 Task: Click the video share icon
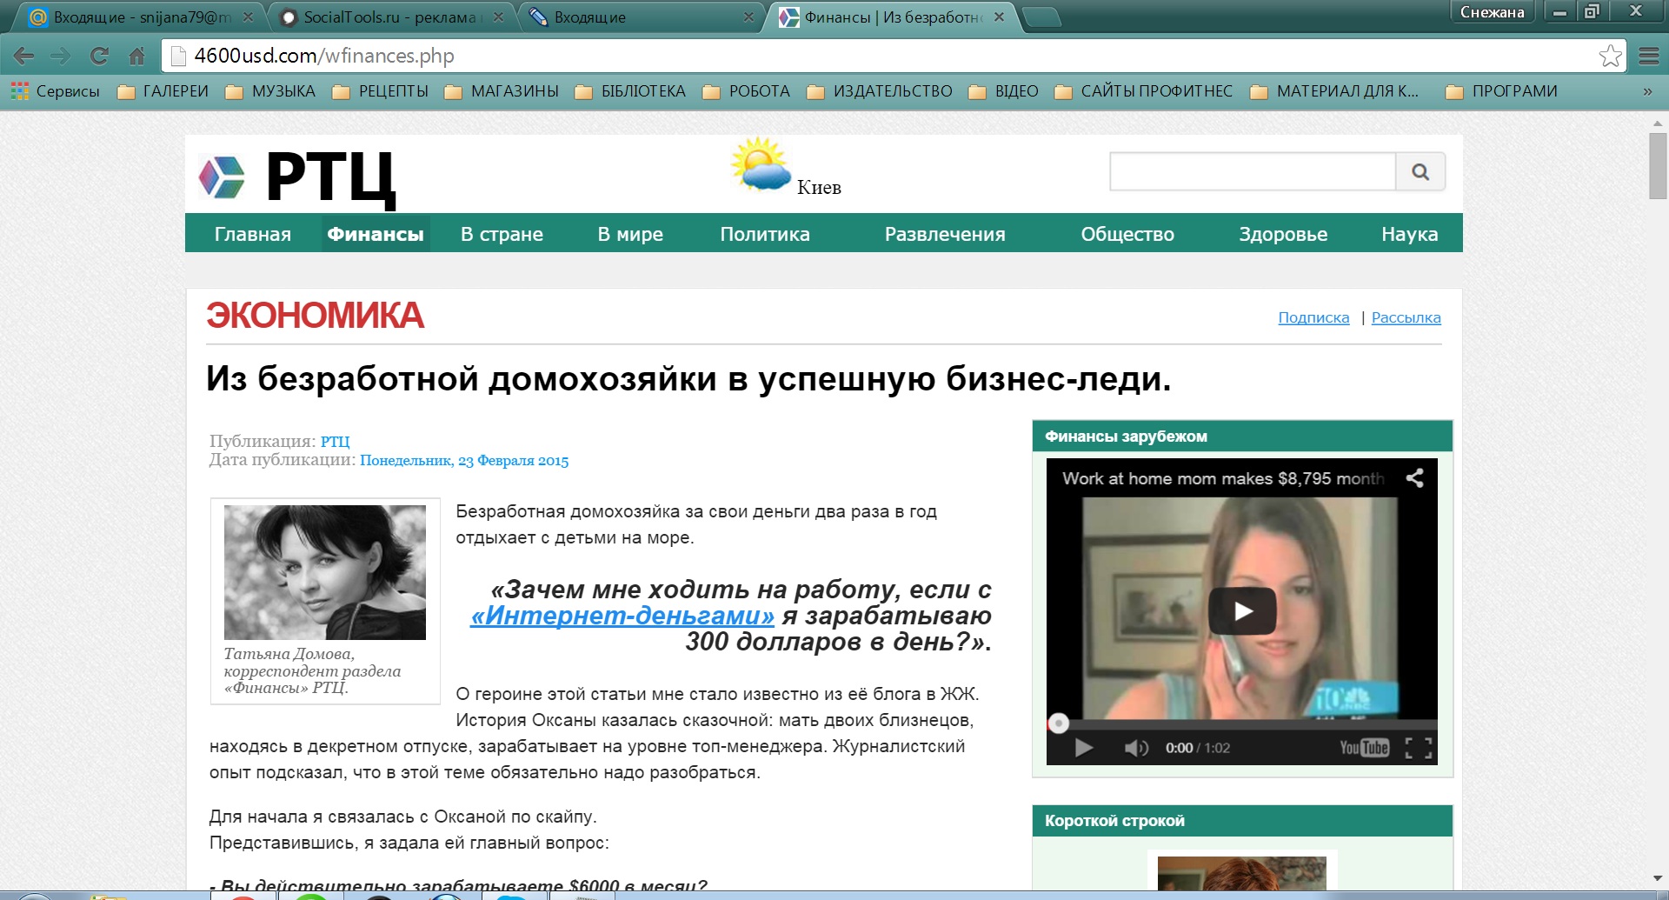tap(1414, 478)
